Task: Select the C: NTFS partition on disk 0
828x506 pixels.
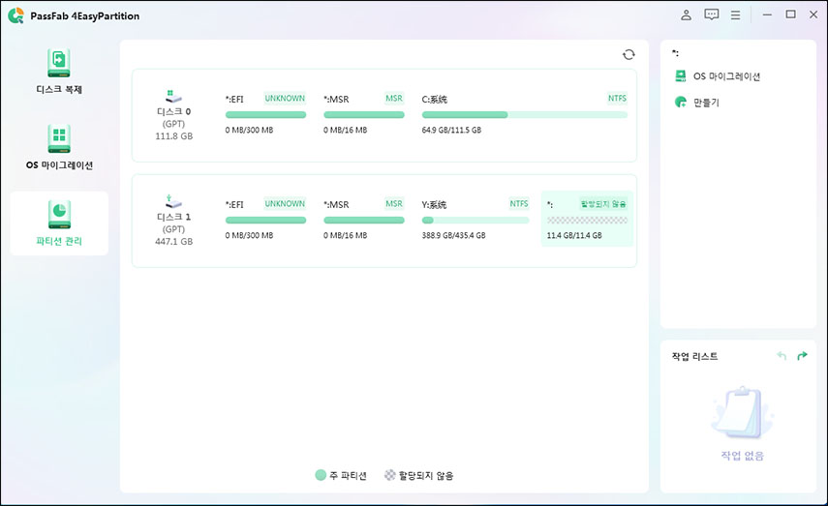Action: (524, 114)
